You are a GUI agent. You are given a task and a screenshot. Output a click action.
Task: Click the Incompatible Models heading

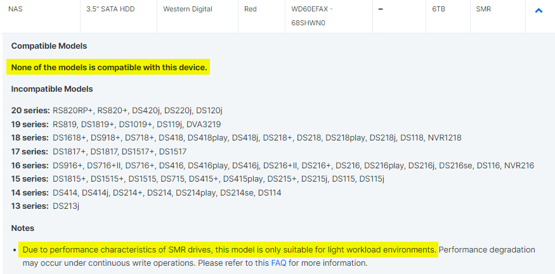pyautogui.click(x=52, y=89)
